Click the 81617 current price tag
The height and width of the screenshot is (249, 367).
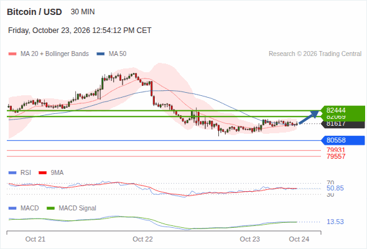pos(343,125)
